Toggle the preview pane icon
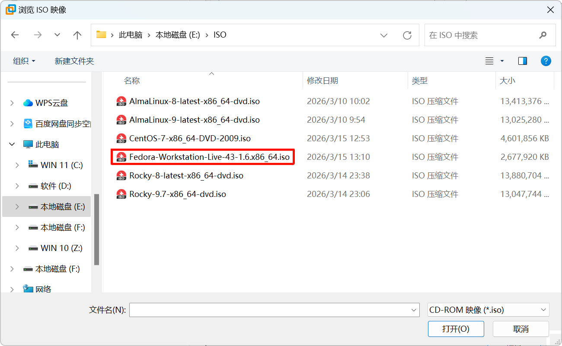 (523, 61)
